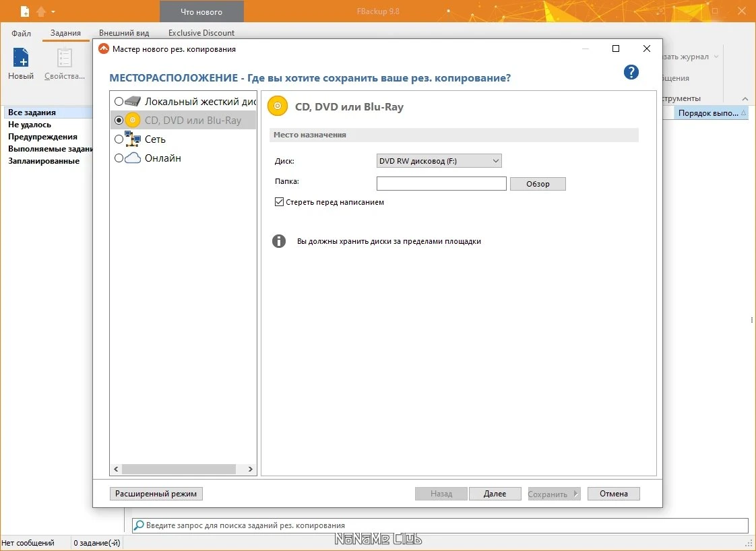This screenshot has height=551, width=756.
Task: Click the new document icon in title bar
Action: point(24,11)
